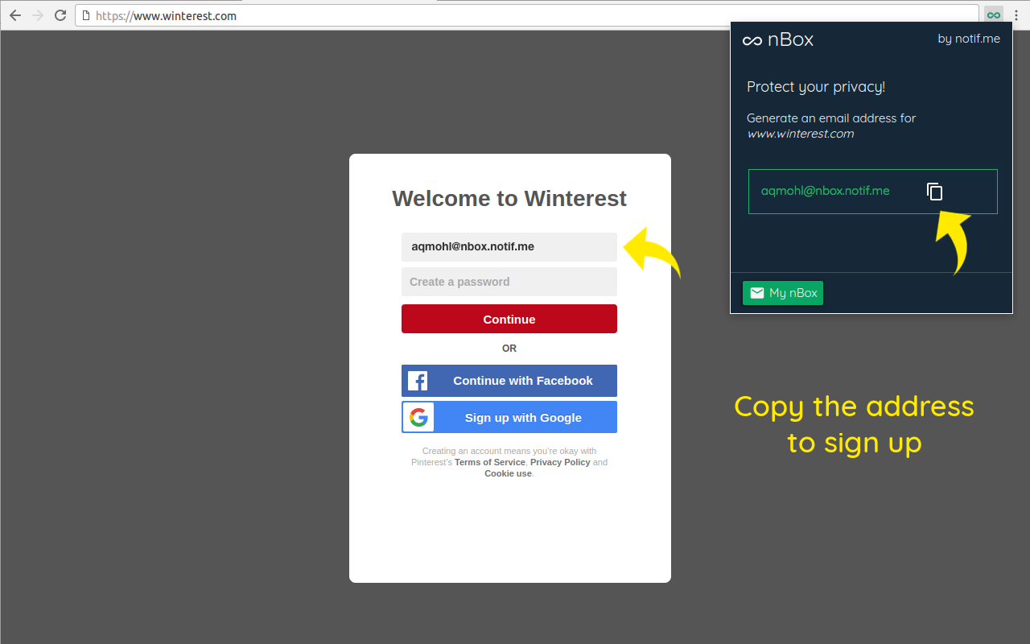Image resolution: width=1030 pixels, height=644 pixels.
Task: Open the Cookie use link
Action: click(x=508, y=473)
